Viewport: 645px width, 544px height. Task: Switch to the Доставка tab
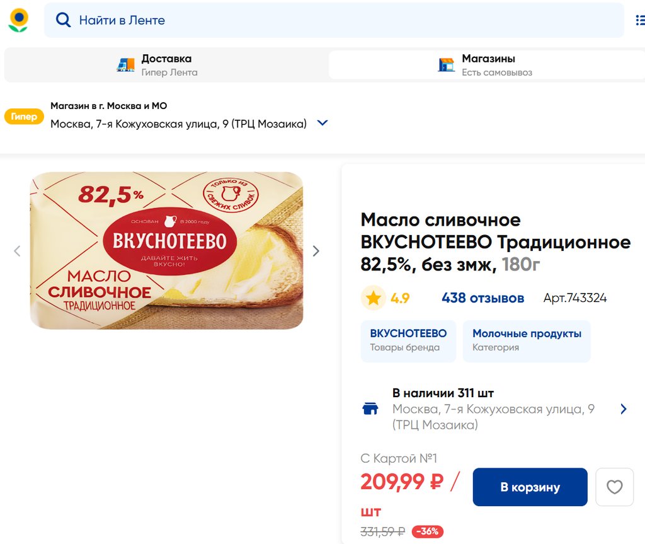[x=165, y=65]
